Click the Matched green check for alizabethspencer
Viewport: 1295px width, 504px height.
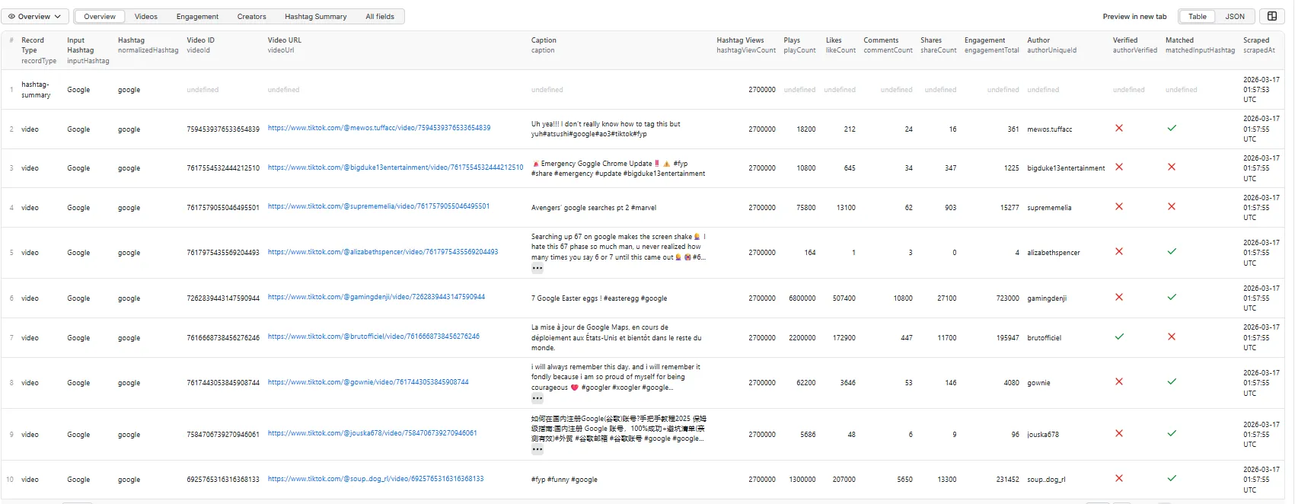coord(1172,251)
